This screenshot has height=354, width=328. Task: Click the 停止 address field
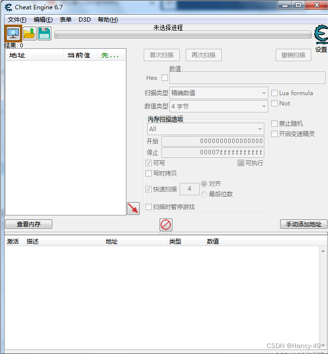(213, 152)
